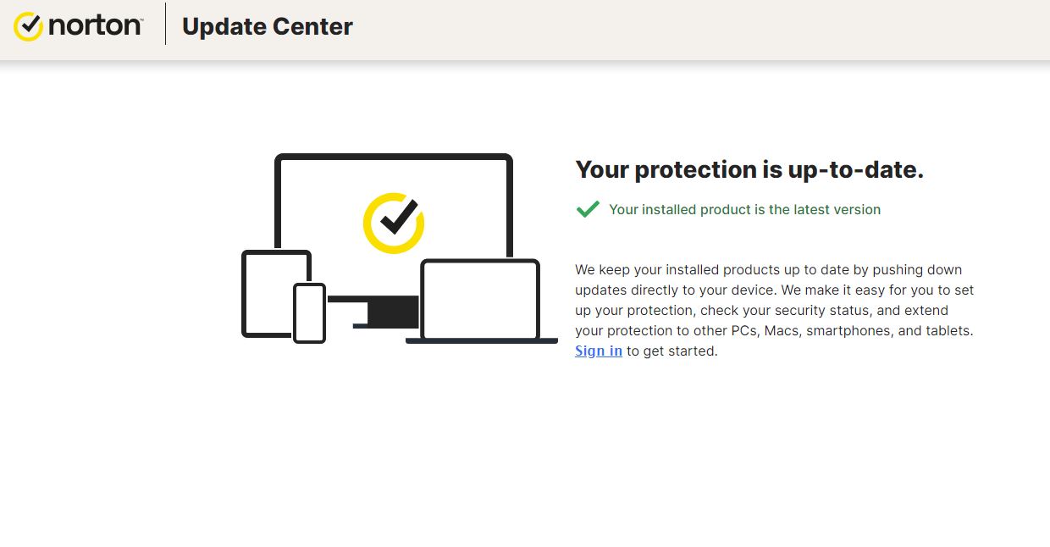Viewport: 1050px width, 547px height.
Task: Click the Norton logo in the header
Action: pyautogui.click(x=78, y=27)
